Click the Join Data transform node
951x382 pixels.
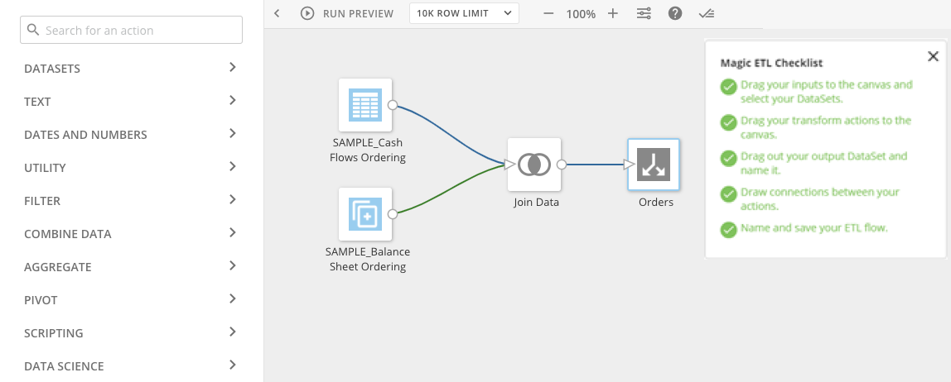click(x=534, y=165)
